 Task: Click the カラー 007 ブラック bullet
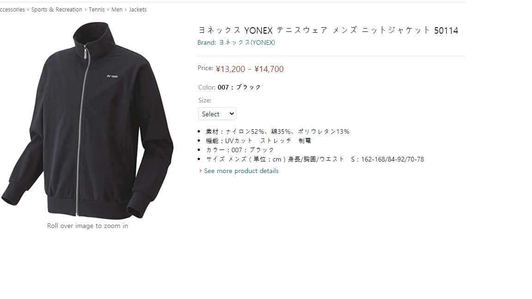pyautogui.click(x=240, y=150)
